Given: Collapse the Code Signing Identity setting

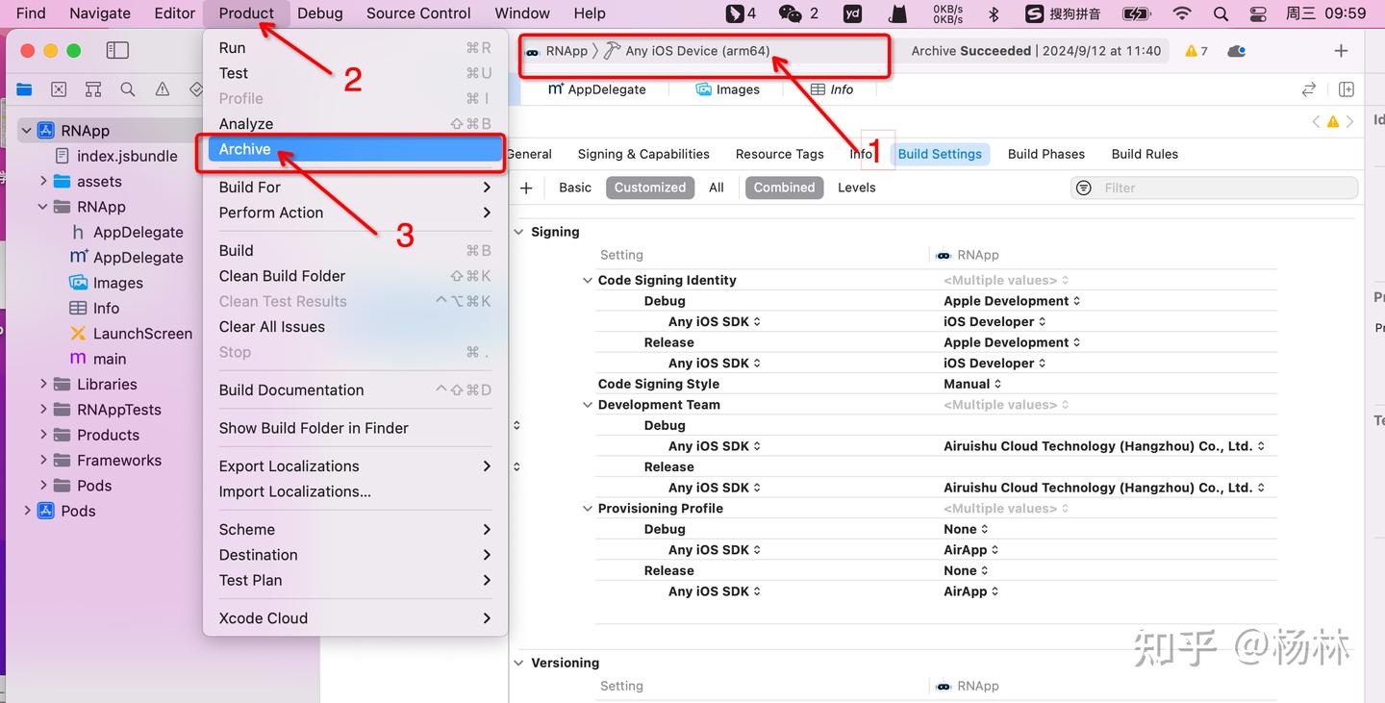Looking at the screenshot, I should 588,280.
